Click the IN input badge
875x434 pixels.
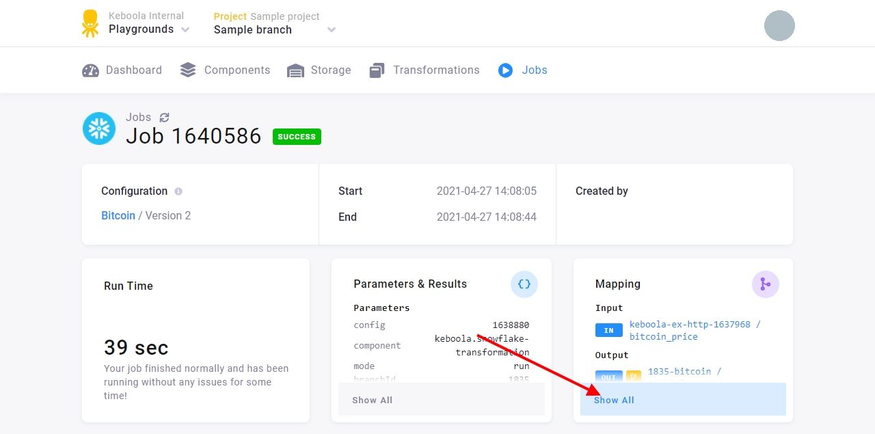click(608, 330)
